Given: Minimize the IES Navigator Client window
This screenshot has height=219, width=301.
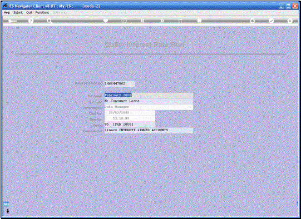Looking at the screenshot, I should [282, 6].
